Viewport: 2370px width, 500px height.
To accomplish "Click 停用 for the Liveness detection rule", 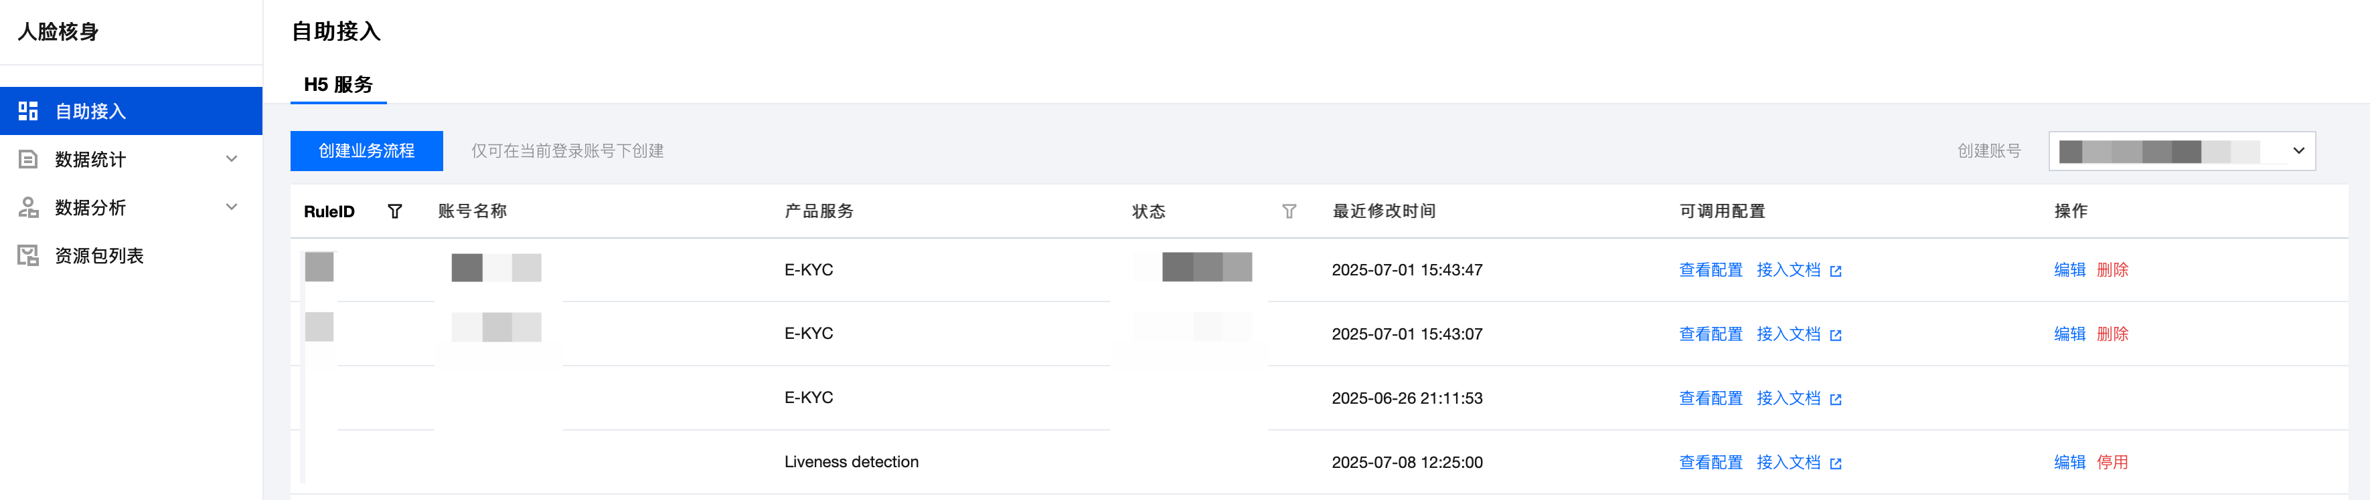I will click(2112, 463).
